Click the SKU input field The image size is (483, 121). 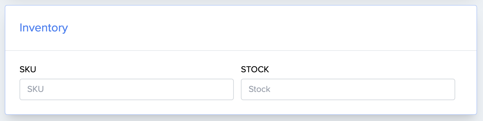pyautogui.click(x=126, y=89)
